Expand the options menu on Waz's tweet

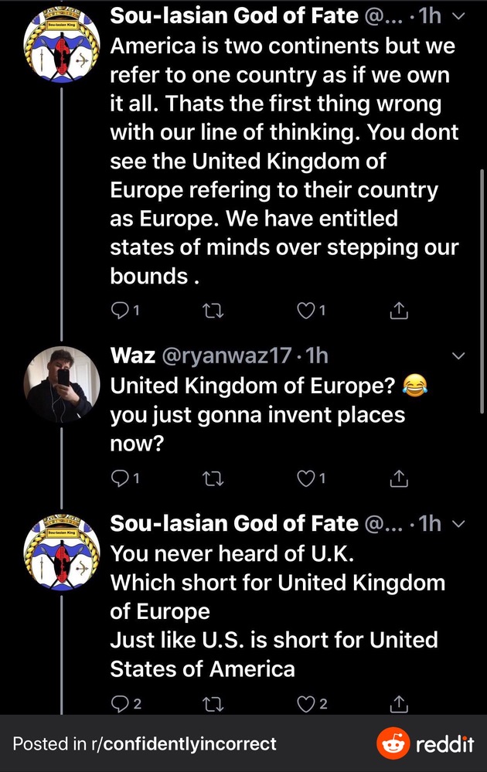pos(458,357)
